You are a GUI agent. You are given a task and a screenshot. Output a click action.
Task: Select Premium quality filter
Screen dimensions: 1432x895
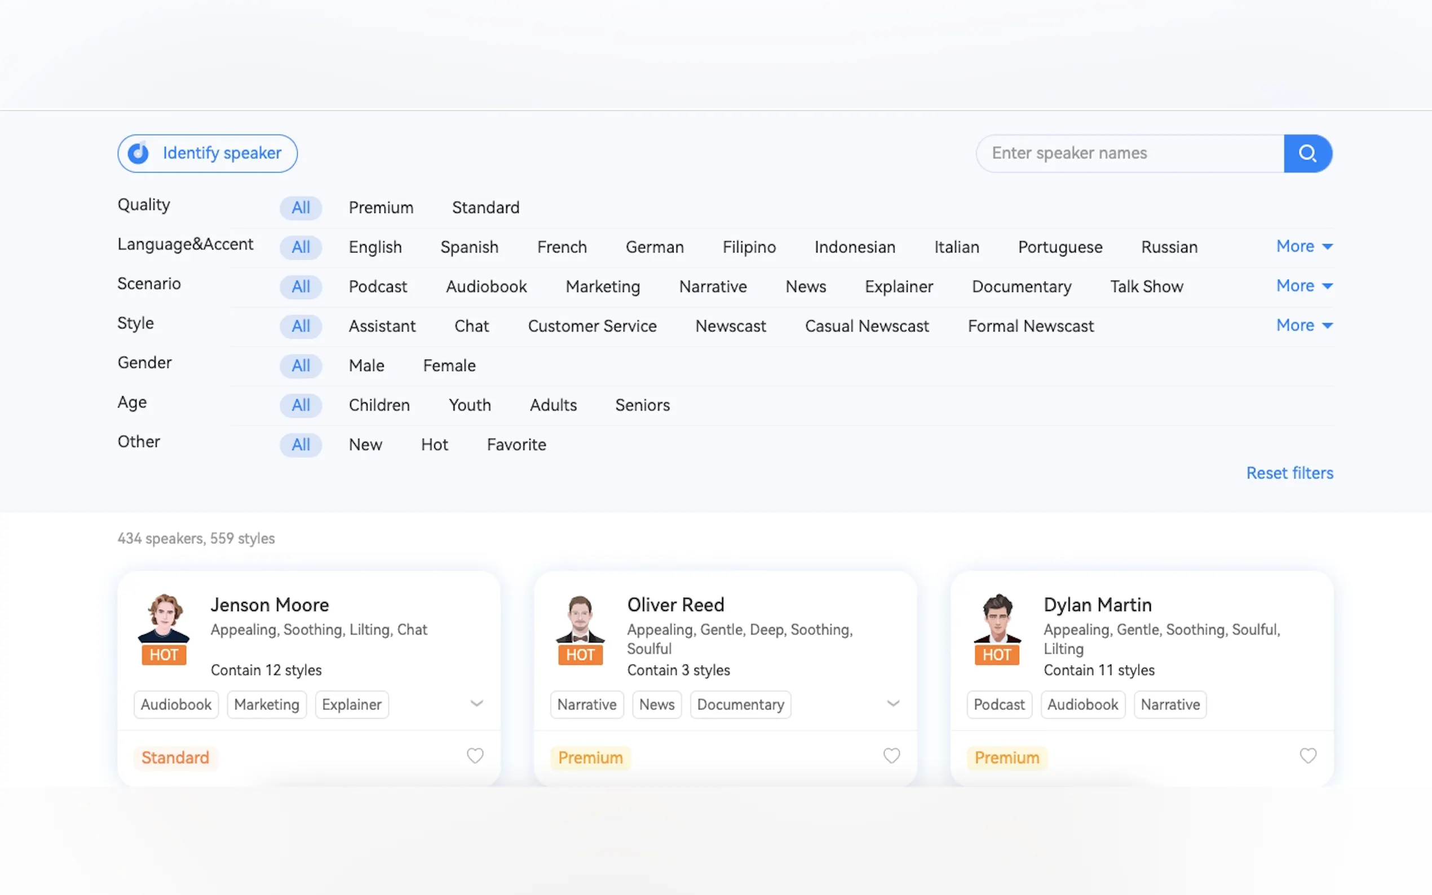[381, 208]
